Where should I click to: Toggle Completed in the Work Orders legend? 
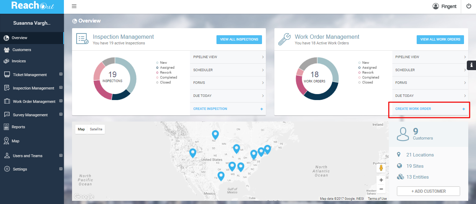pos(368,78)
